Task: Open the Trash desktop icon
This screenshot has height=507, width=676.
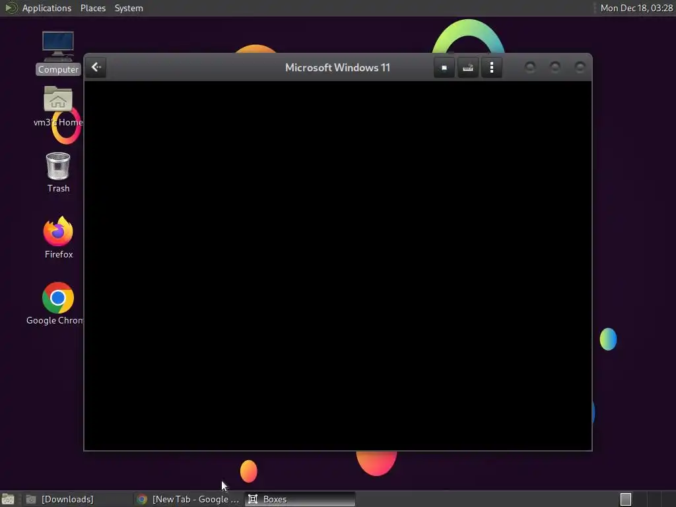Action: pyautogui.click(x=58, y=172)
